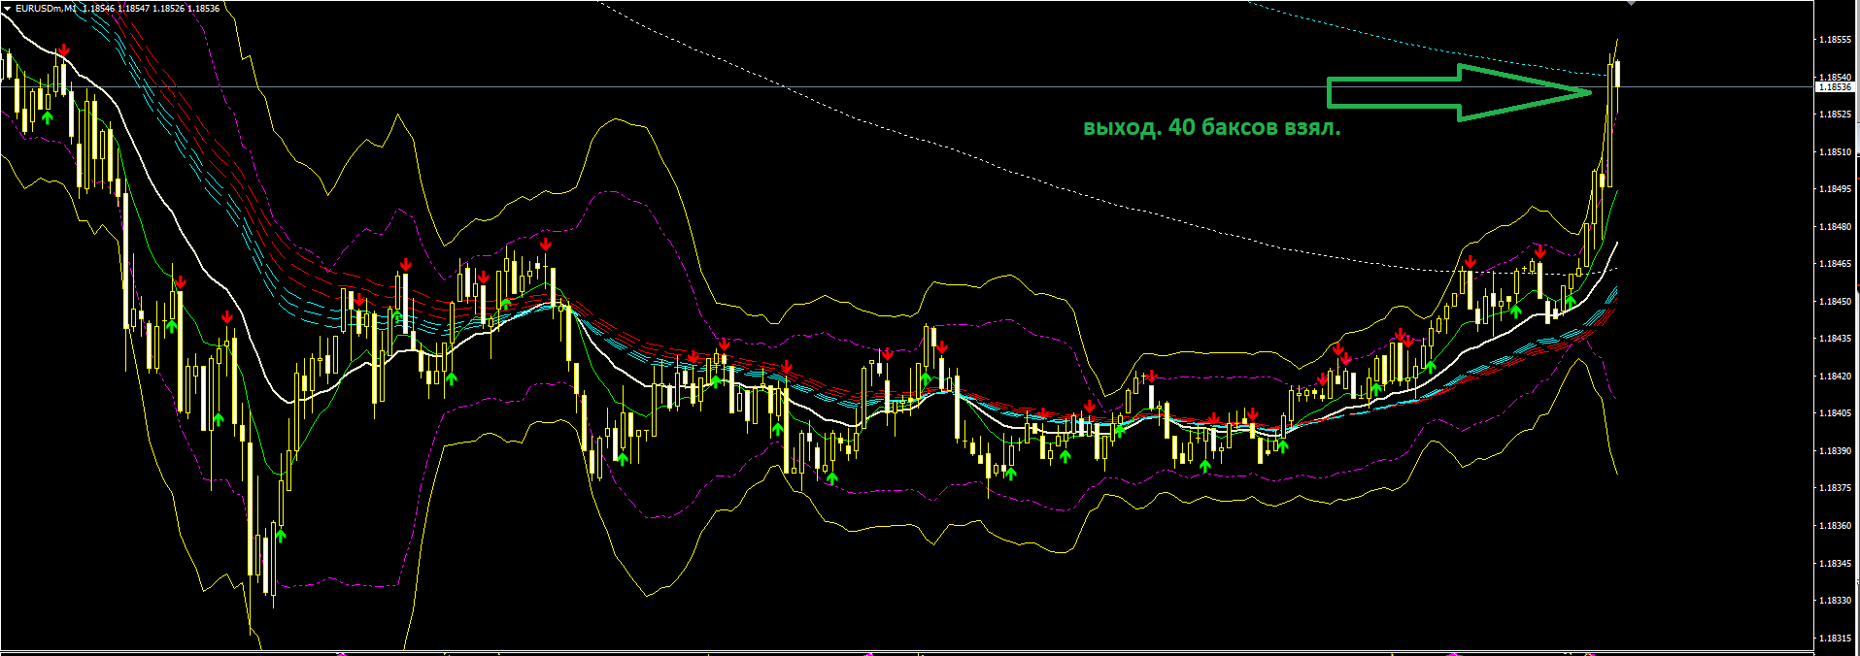
Task: Click the 1.18510 price axis label
Action: pyautogui.click(x=1835, y=152)
